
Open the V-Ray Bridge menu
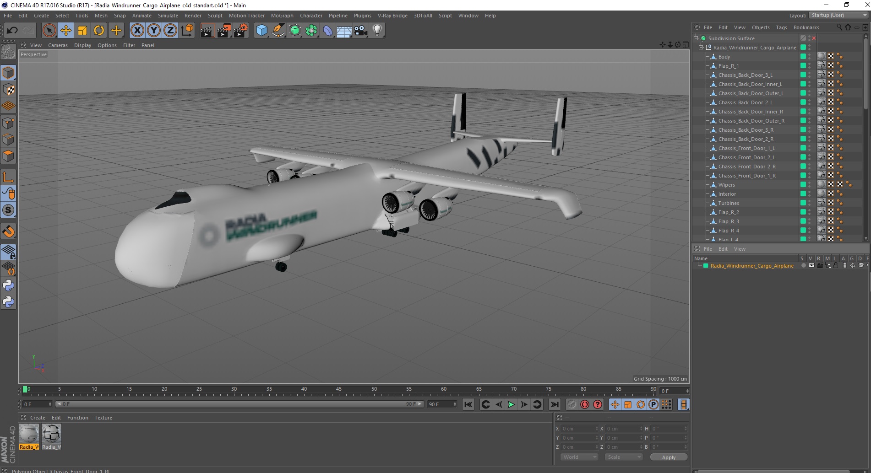click(x=392, y=16)
